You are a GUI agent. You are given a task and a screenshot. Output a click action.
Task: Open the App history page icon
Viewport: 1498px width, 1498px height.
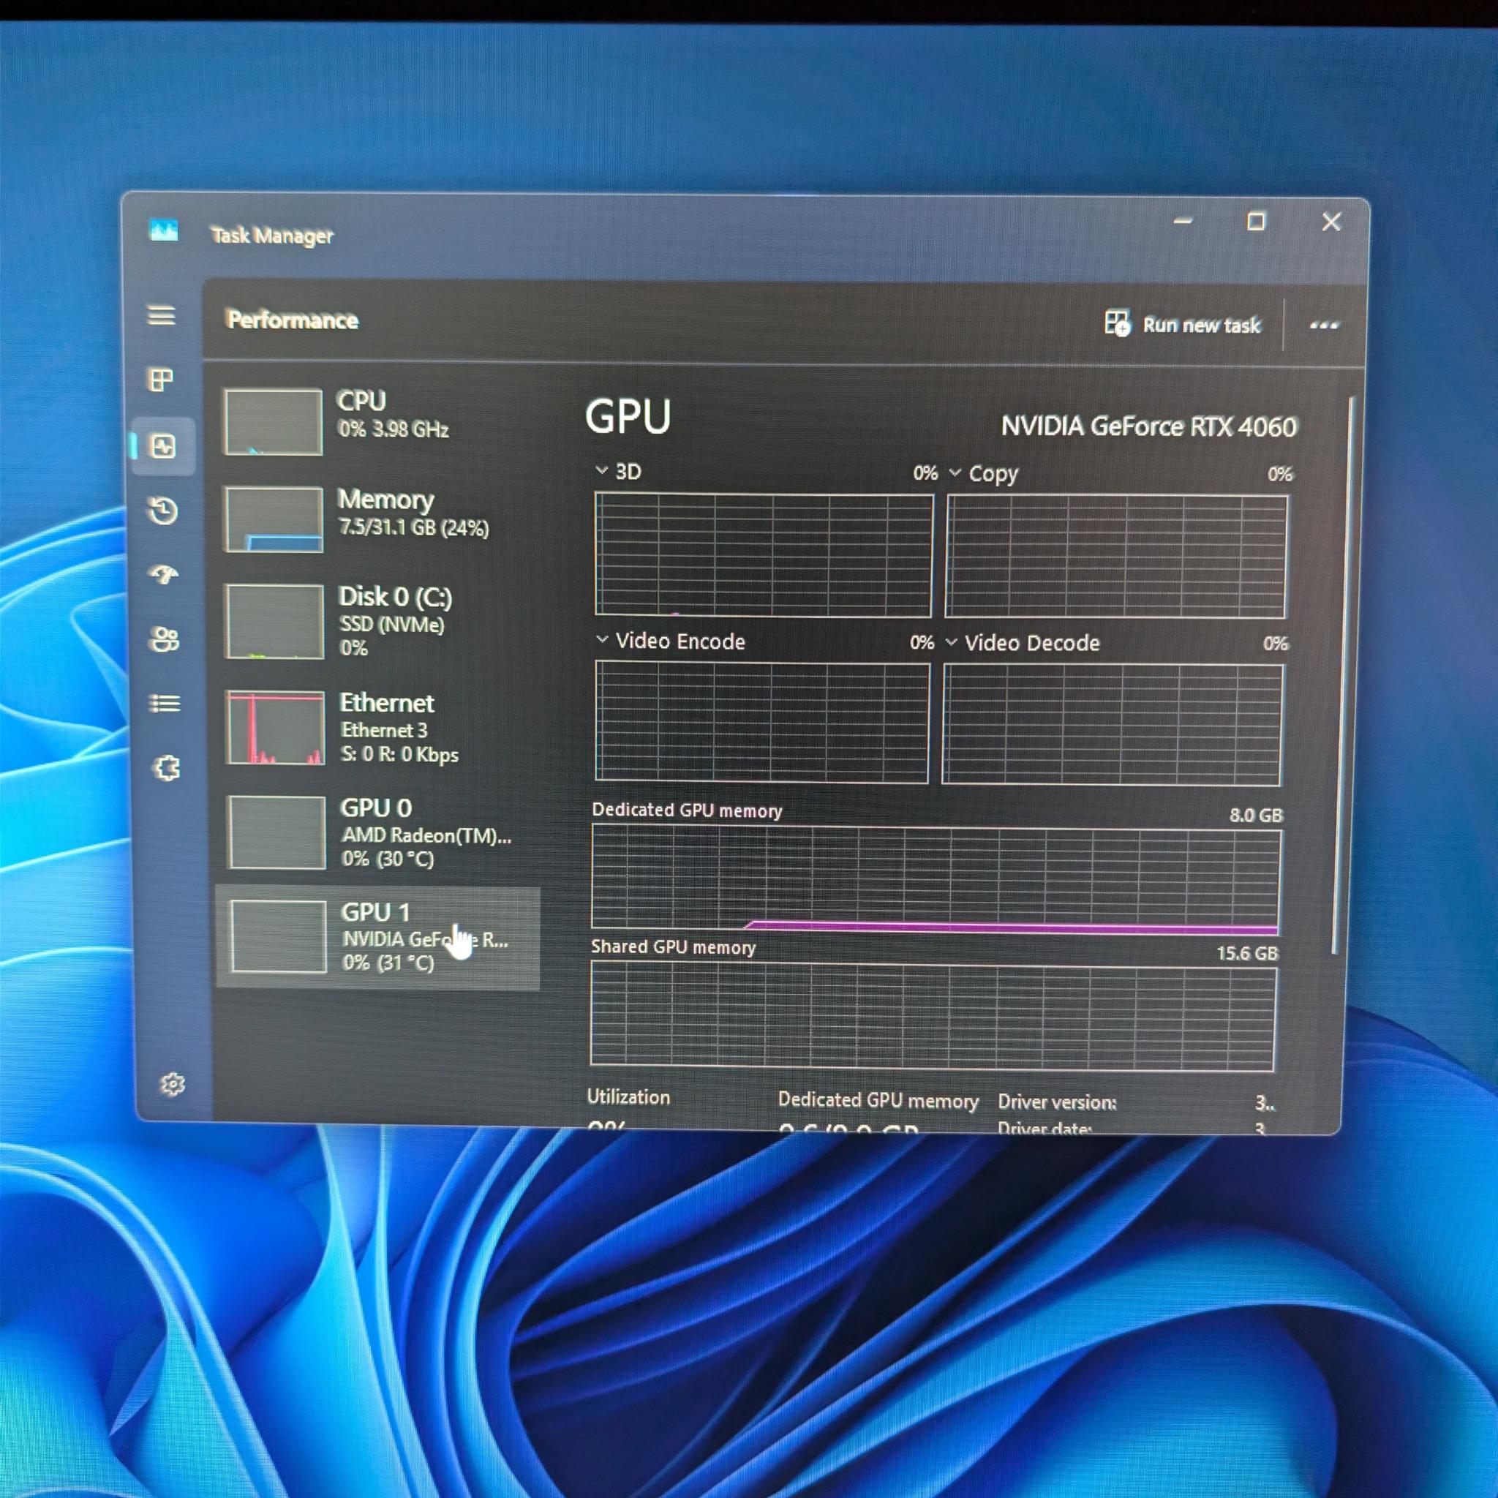pyautogui.click(x=164, y=511)
